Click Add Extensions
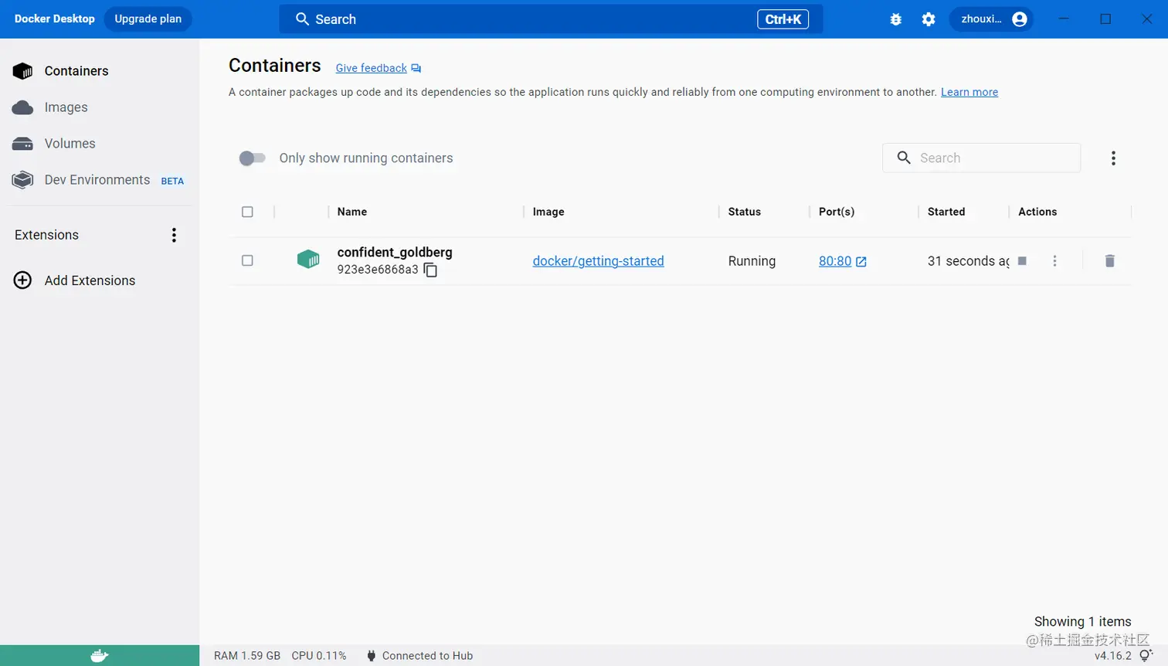Viewport: 1168px width, 666px height. (90, 280)
